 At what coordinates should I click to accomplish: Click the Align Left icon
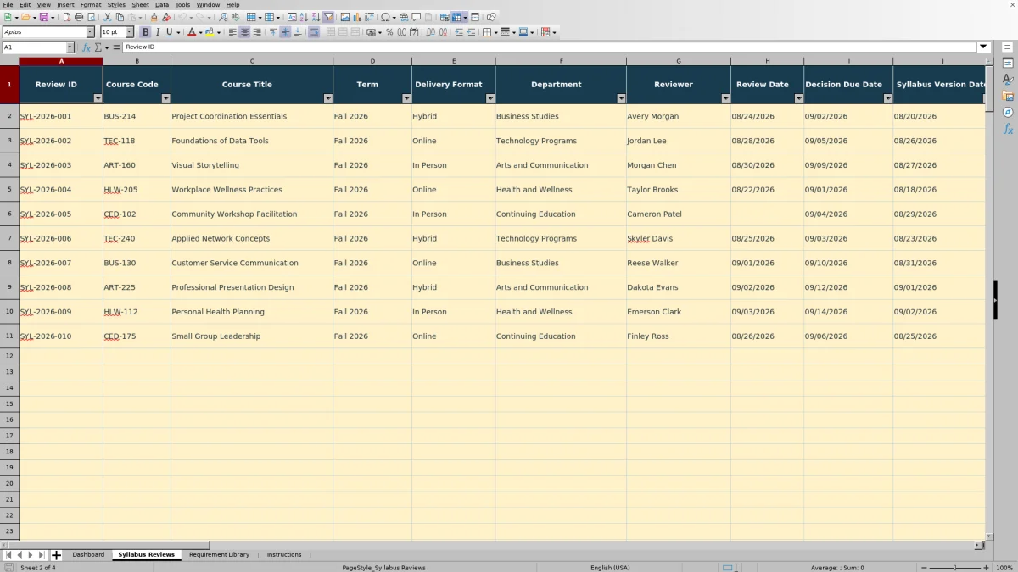click(x=232, y=32)
